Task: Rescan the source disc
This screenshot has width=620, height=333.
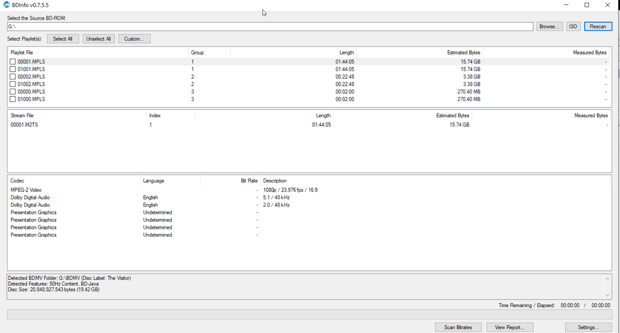Action: pos(598,27)
